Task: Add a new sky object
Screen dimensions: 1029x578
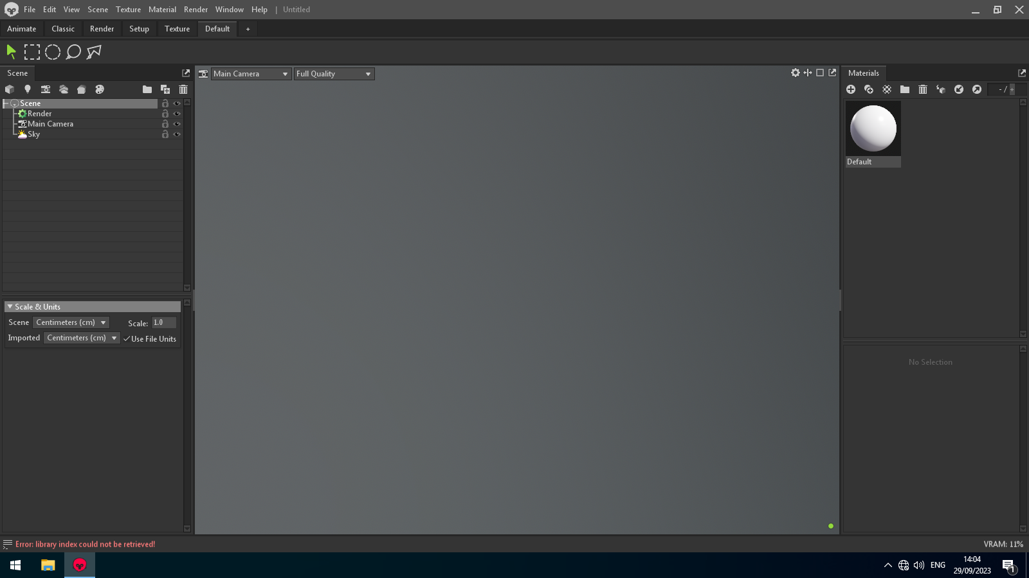Action: click(x=64, y=89)
